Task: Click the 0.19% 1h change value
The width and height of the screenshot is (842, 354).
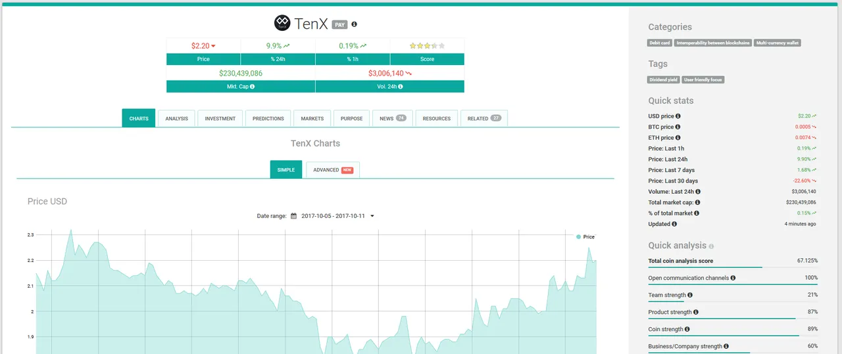Action: pos(349,46)
